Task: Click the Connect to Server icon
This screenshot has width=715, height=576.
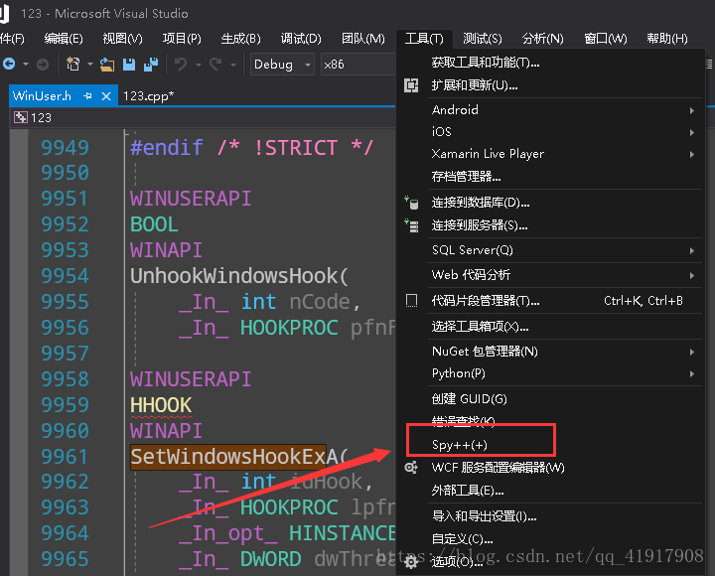Action: click(x=411, y=225)
